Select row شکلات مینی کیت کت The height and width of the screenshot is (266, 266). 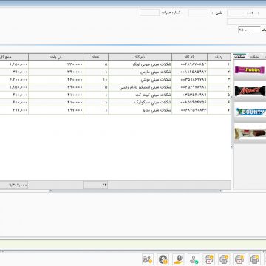point(115,95)
